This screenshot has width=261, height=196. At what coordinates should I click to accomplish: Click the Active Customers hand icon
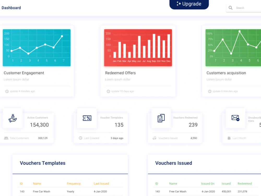[x=13, y=118]
